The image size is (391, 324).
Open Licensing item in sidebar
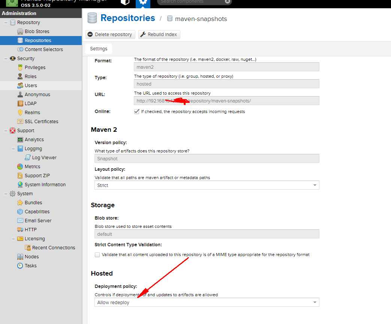(x=34, y=238)
